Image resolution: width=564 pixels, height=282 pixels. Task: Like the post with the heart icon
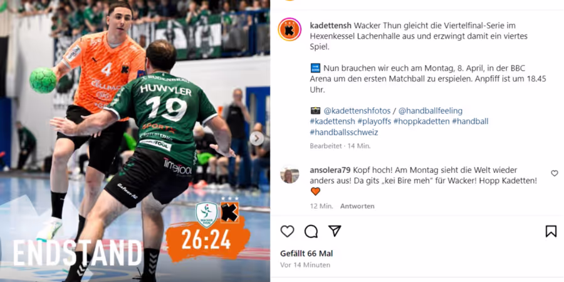tap(287, 231)
